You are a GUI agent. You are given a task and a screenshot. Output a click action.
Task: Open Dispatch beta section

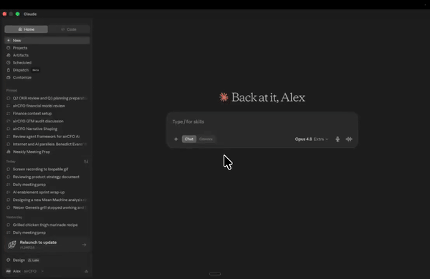coord(47,70)
